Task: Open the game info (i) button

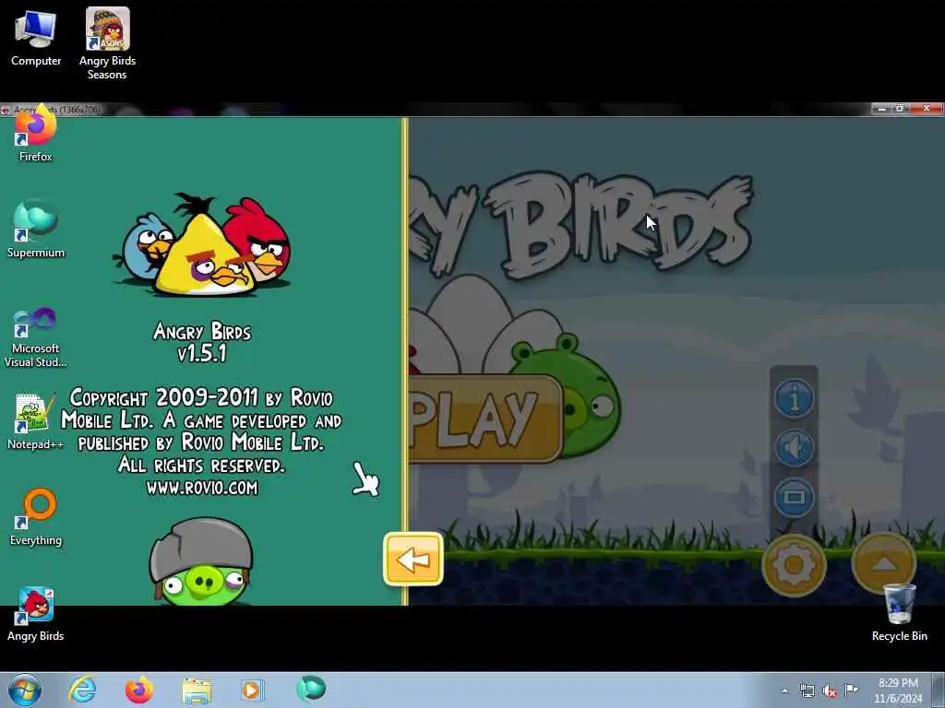Action: click(x=794, y=398)
